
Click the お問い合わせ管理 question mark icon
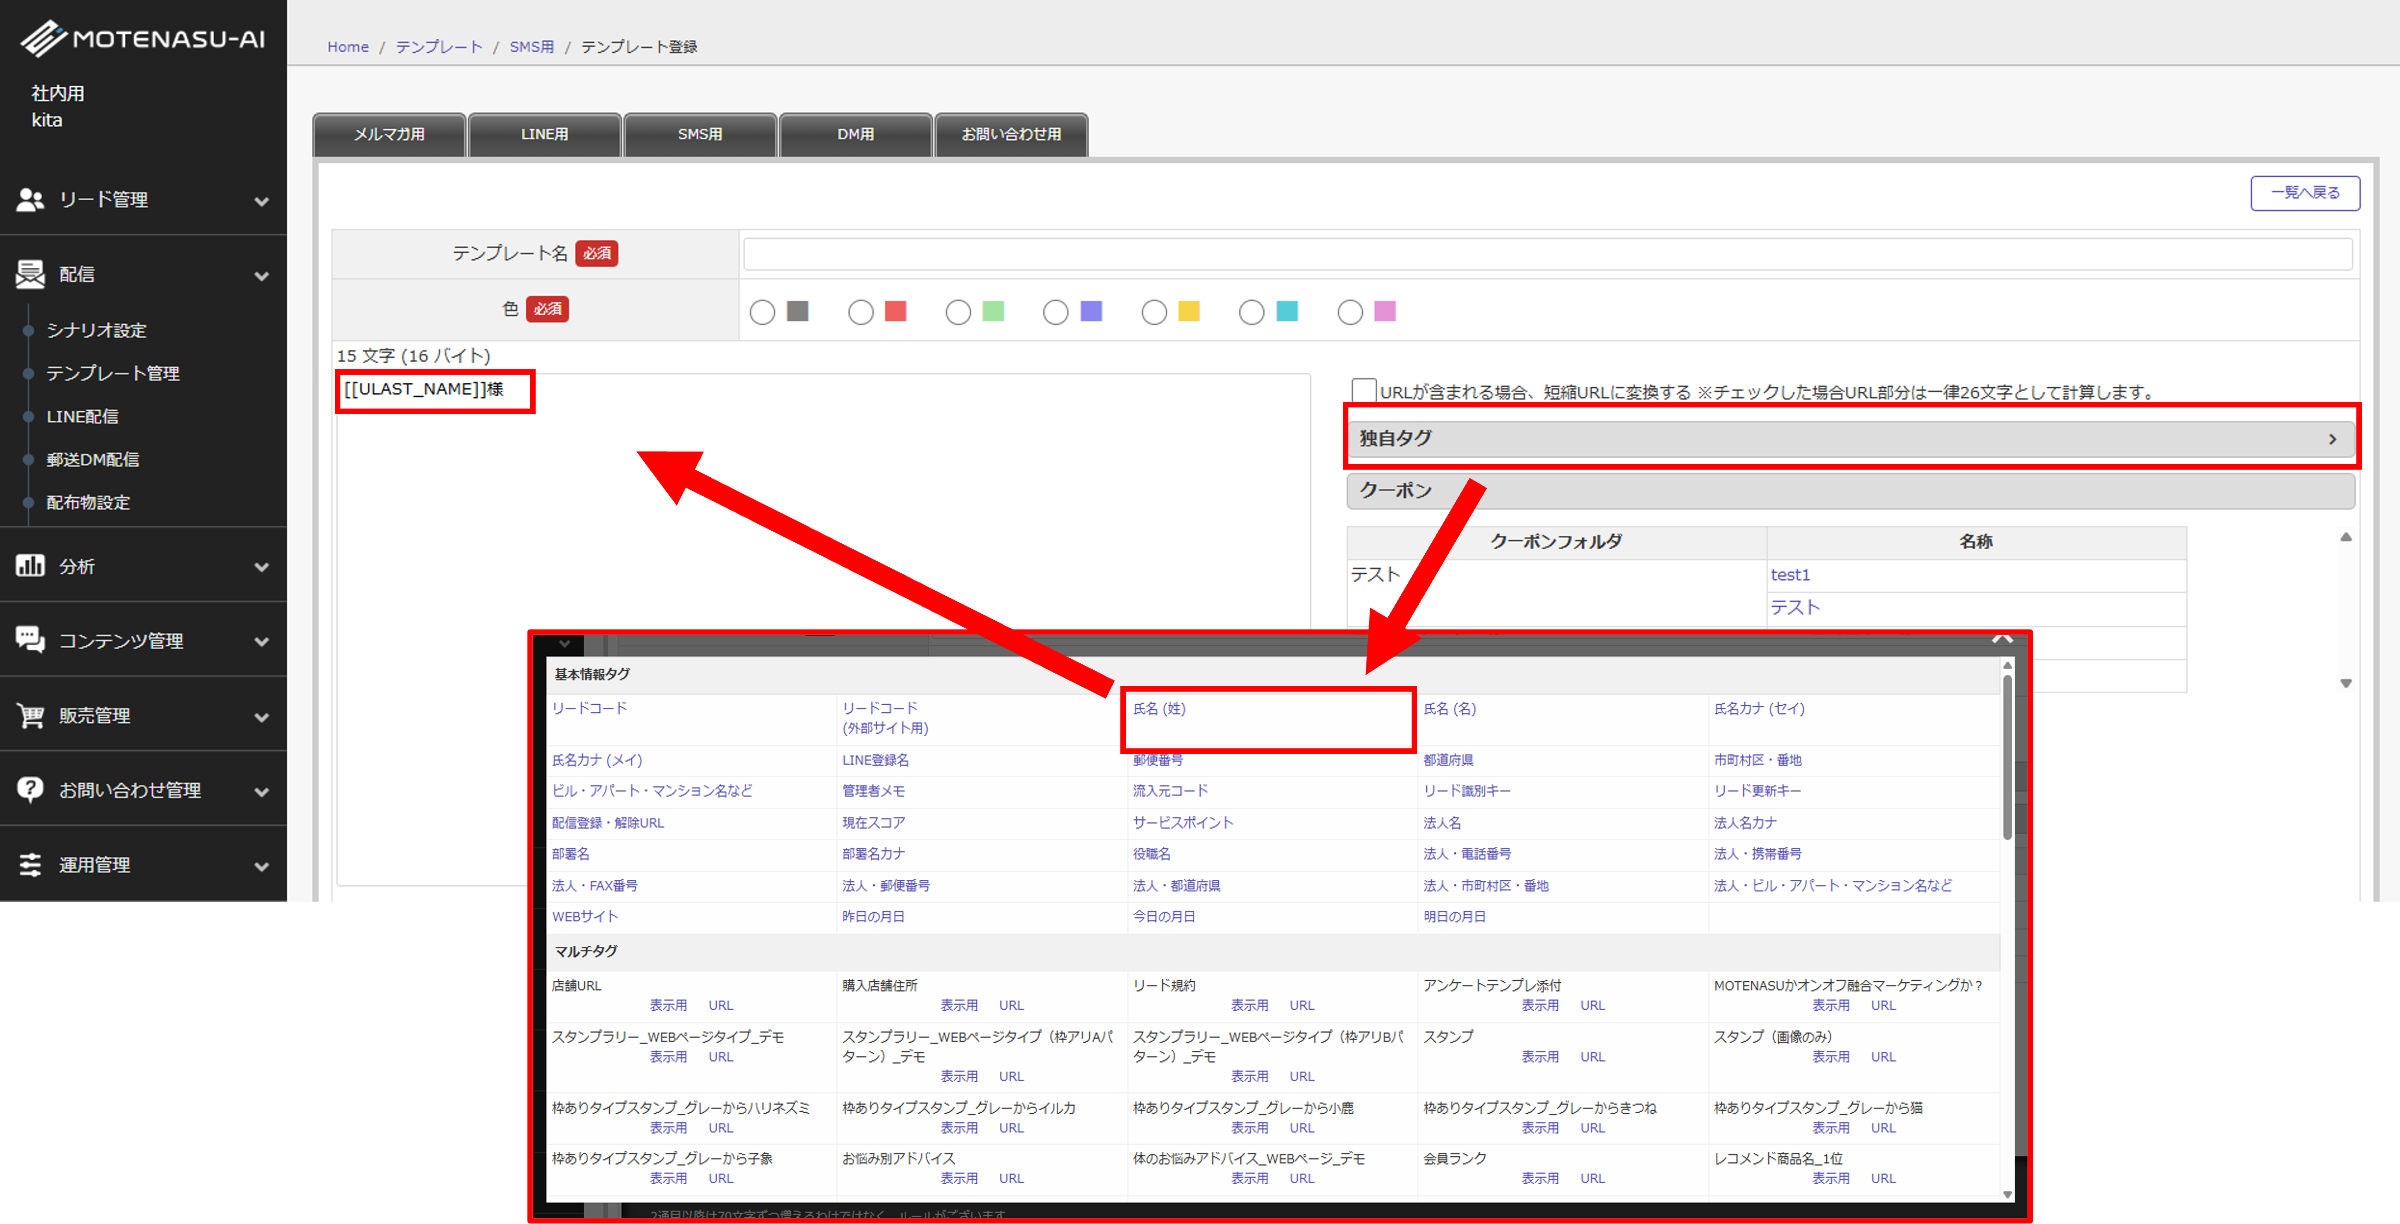pos(30,789)
